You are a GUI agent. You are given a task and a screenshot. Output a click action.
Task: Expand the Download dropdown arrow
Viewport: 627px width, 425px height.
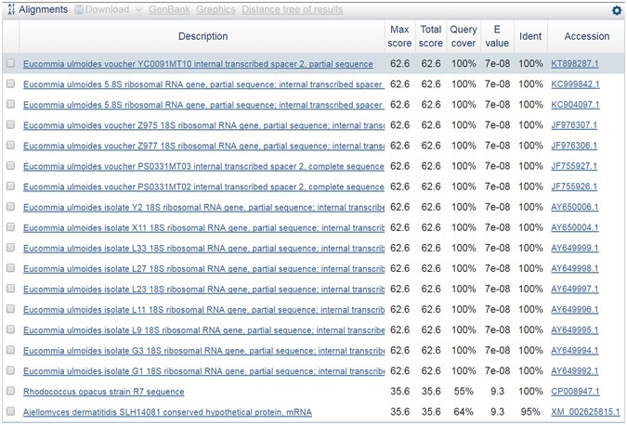[138, 10]
